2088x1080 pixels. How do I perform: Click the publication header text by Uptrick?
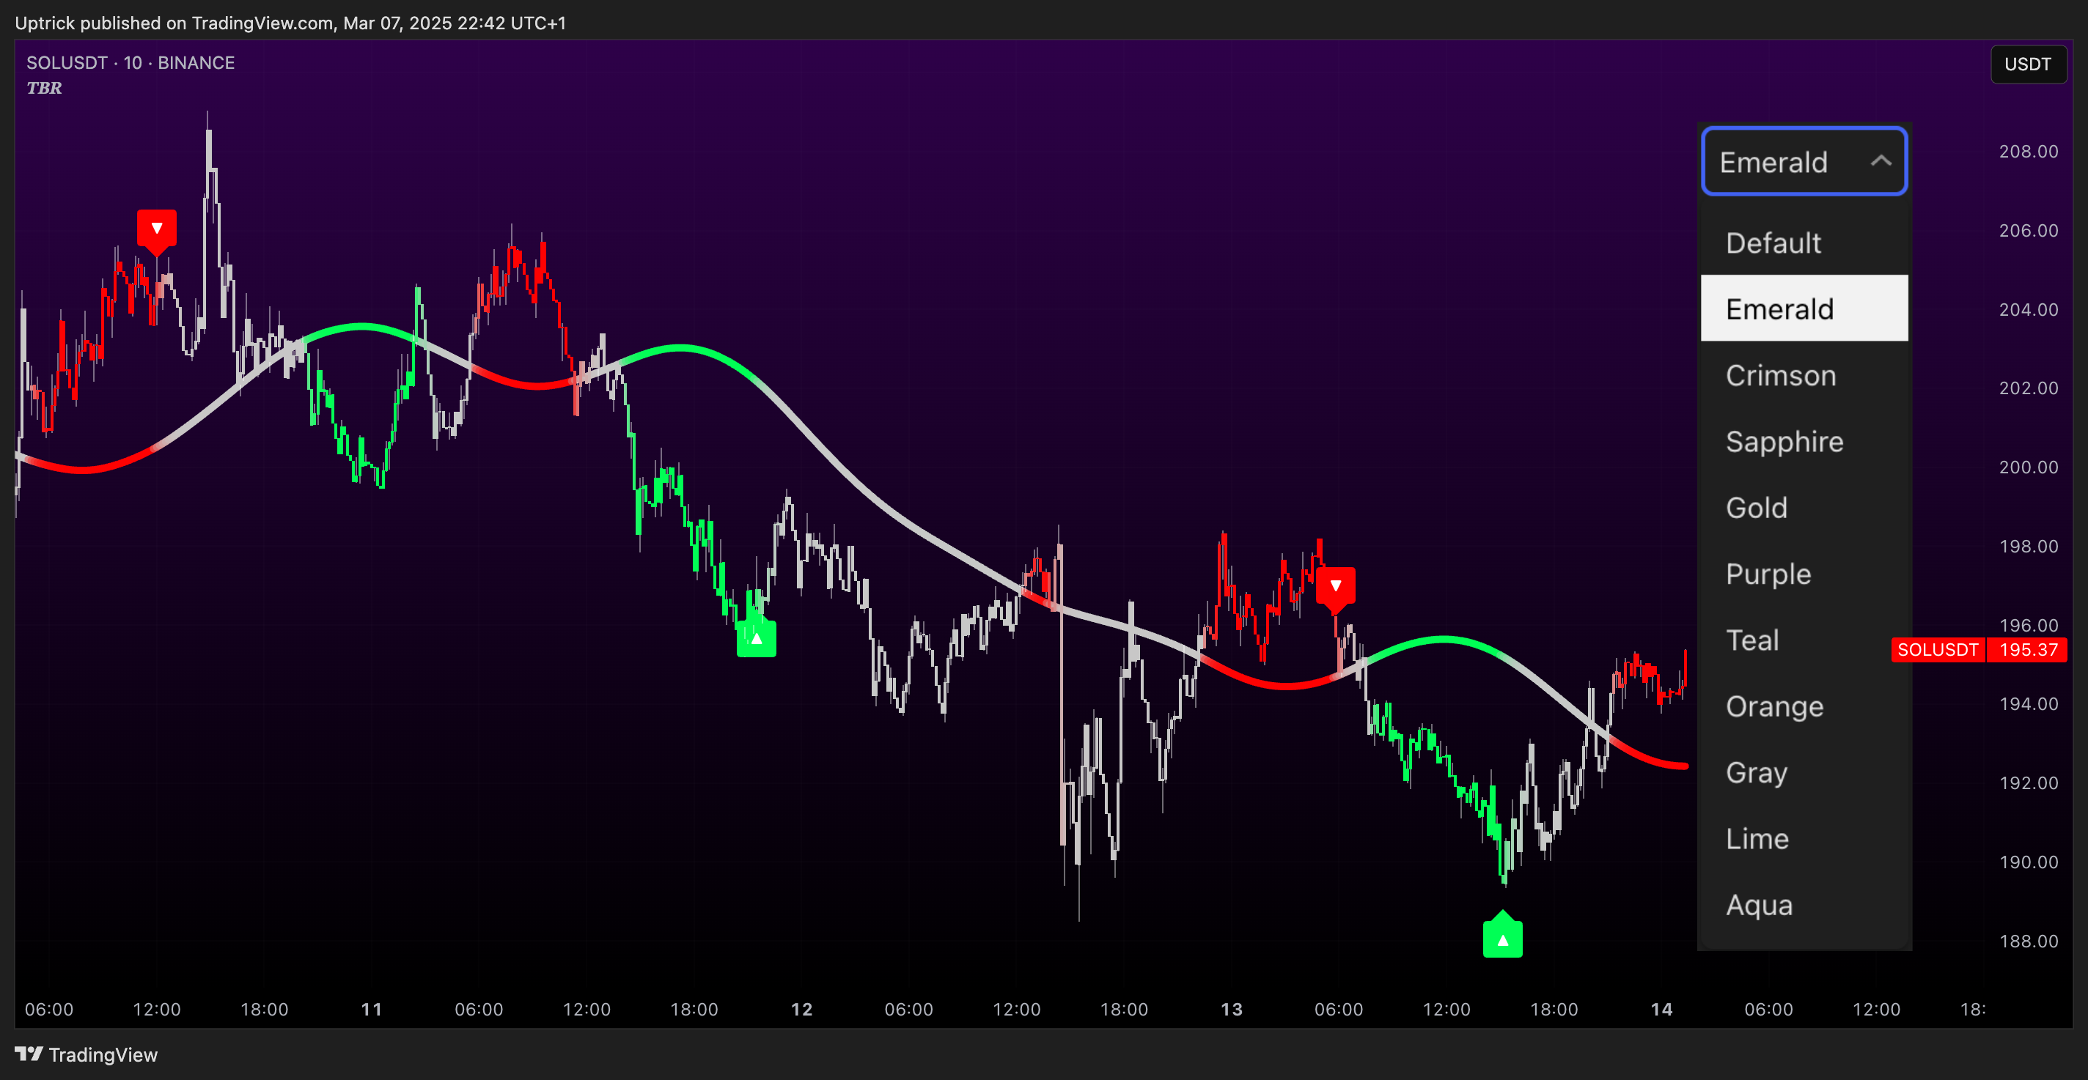point(290,23)
